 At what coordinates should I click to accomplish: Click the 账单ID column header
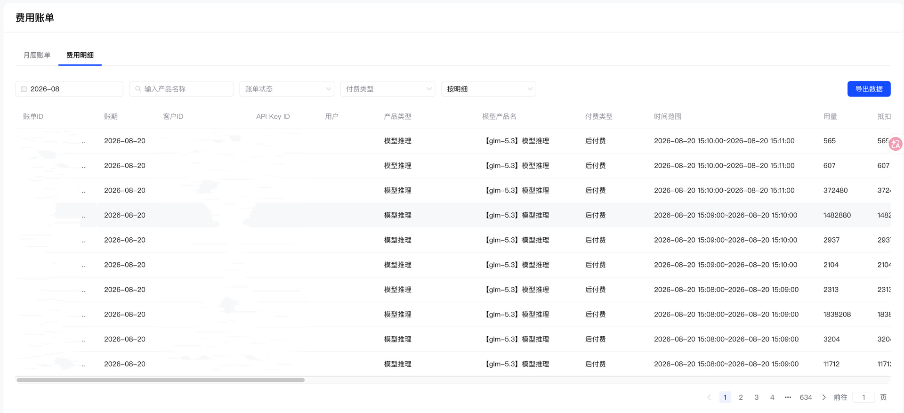33,116
